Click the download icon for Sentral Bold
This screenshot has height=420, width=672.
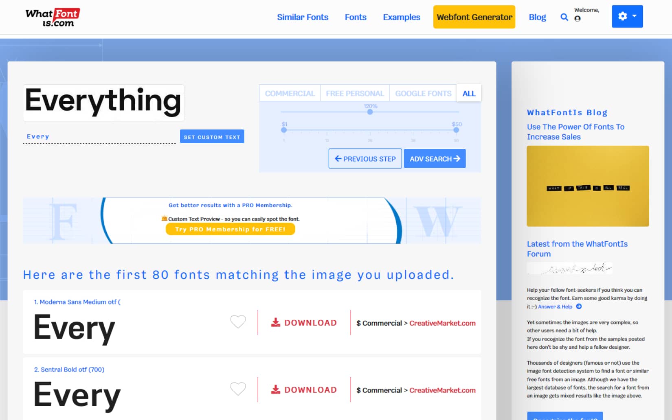pyautogui.click(x=276, y=389)
